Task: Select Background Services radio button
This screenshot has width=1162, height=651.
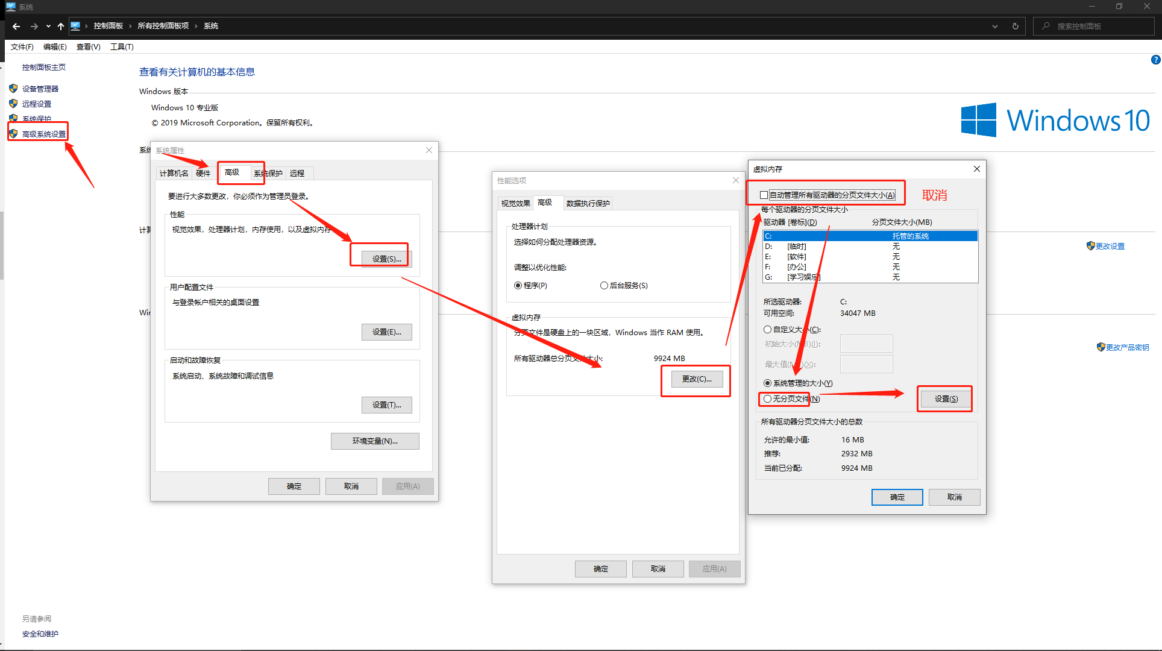Action: click(604, 286)
